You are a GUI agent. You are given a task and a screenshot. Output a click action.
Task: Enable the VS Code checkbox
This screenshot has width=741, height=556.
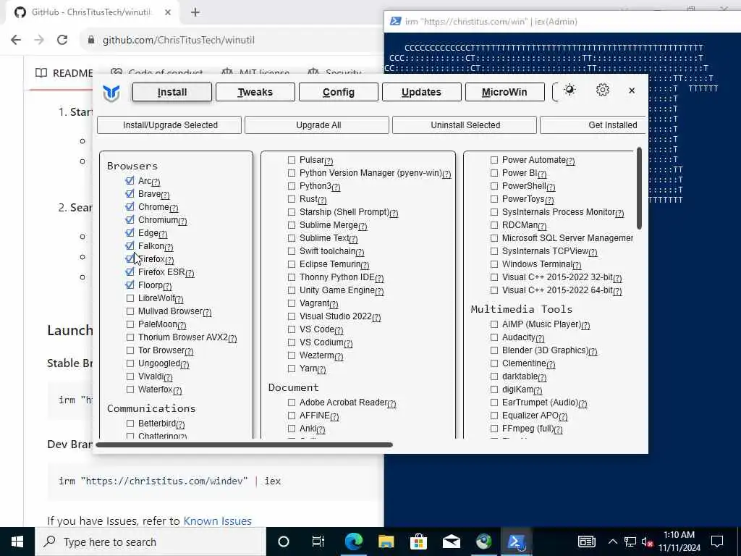[x=292, y=329]
